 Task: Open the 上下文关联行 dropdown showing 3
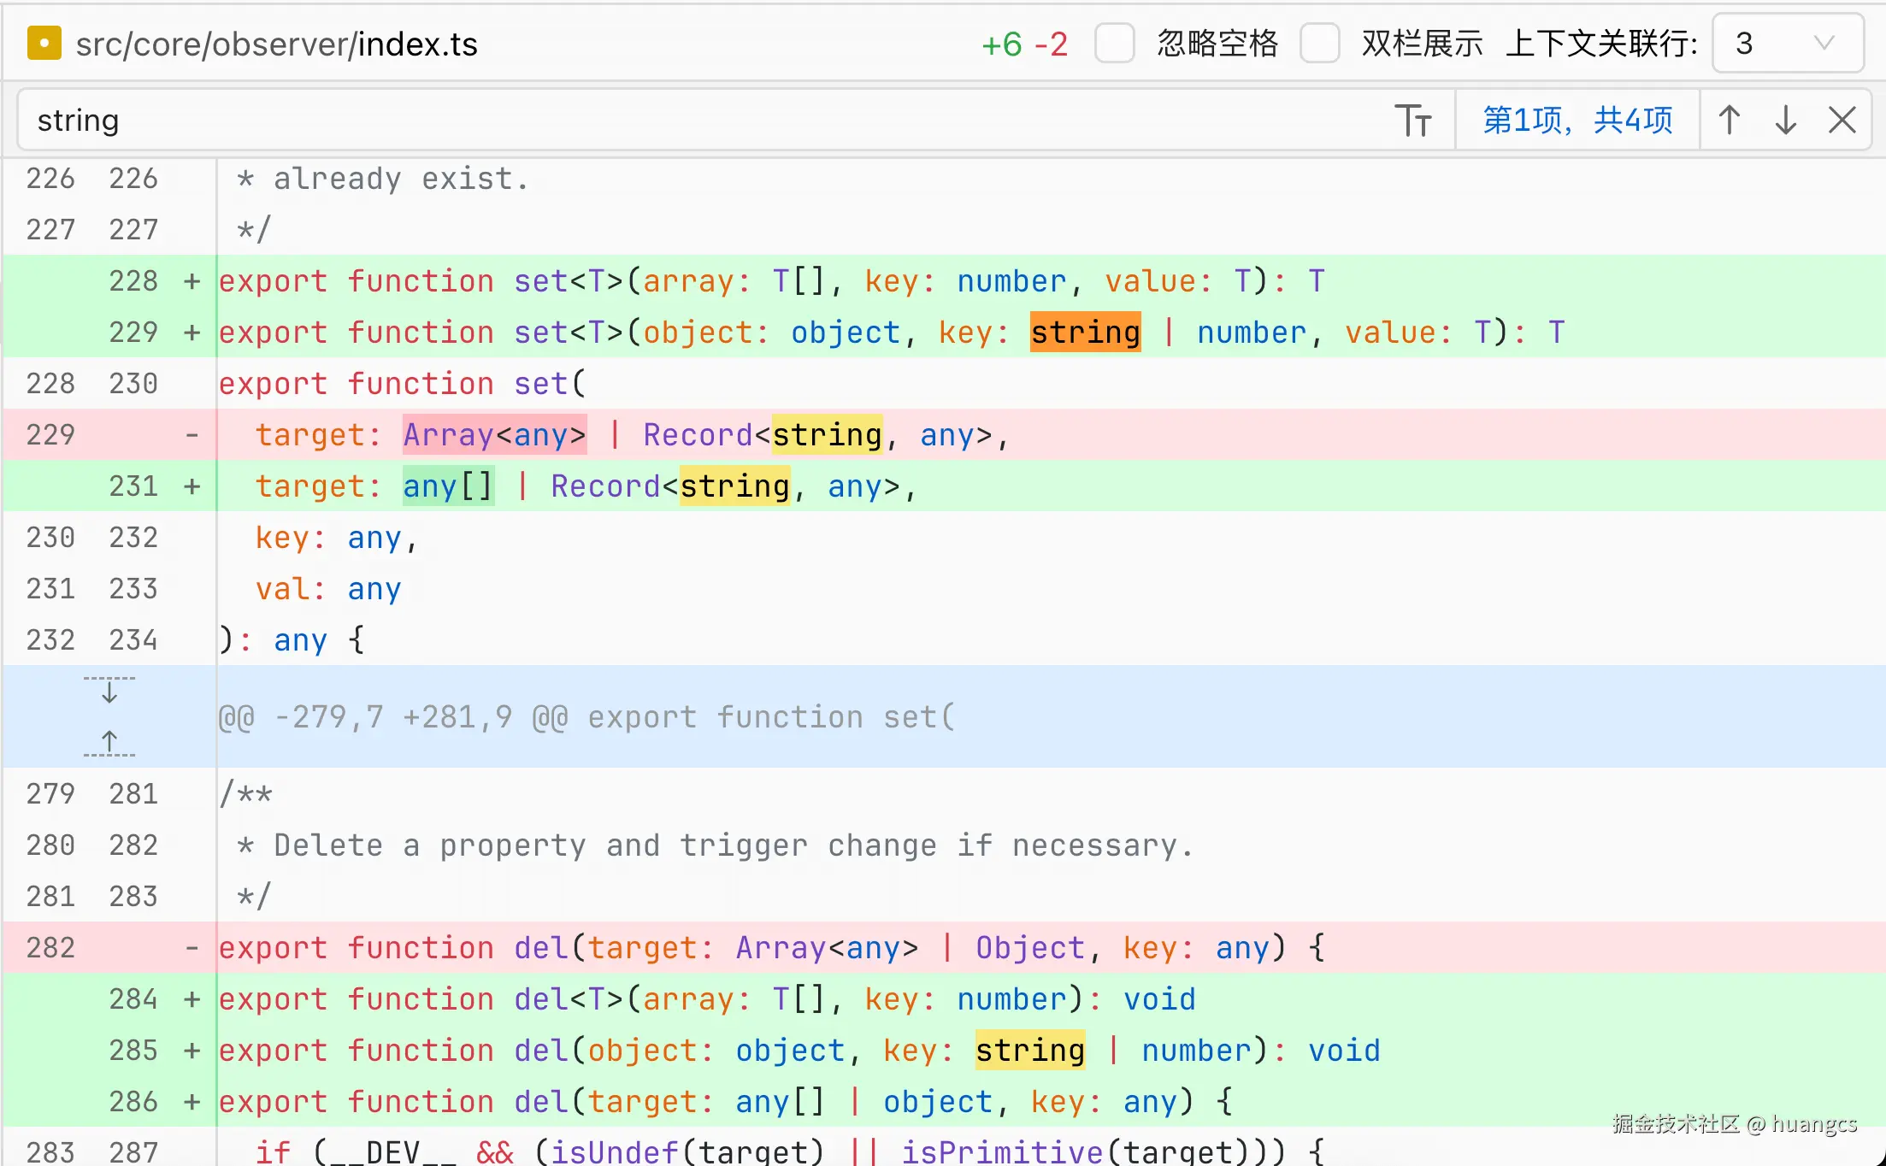(x=1787, y=44)
